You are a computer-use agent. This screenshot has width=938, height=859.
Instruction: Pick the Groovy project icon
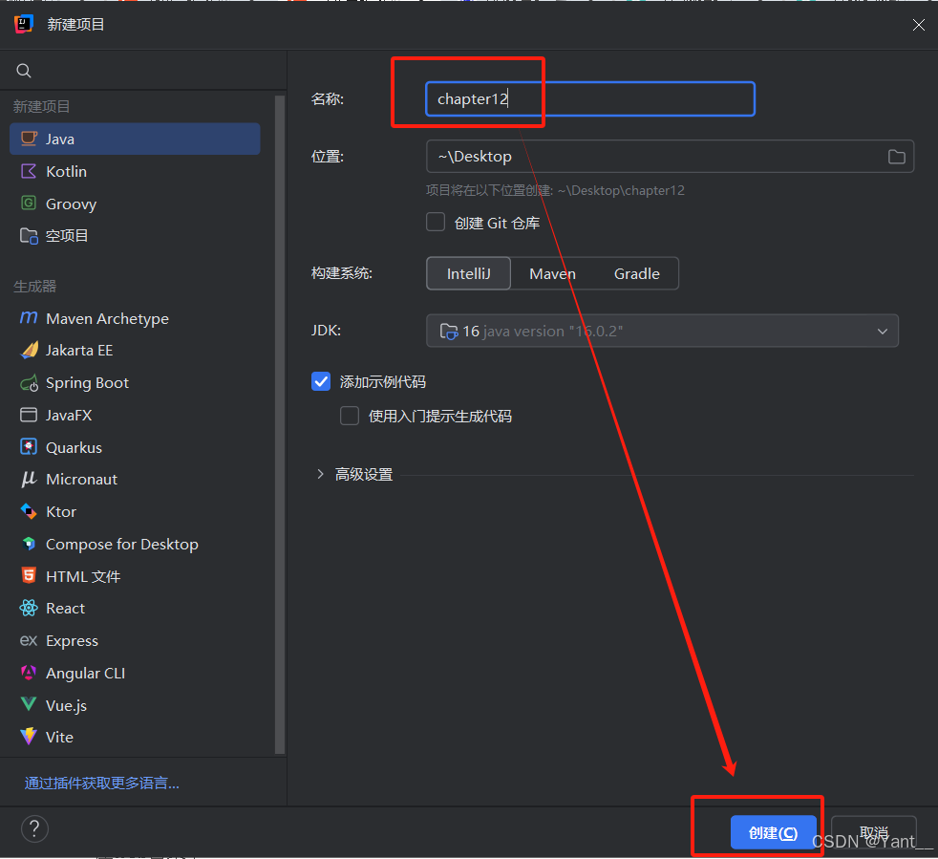pyautogui.click(x=29, y=204)
